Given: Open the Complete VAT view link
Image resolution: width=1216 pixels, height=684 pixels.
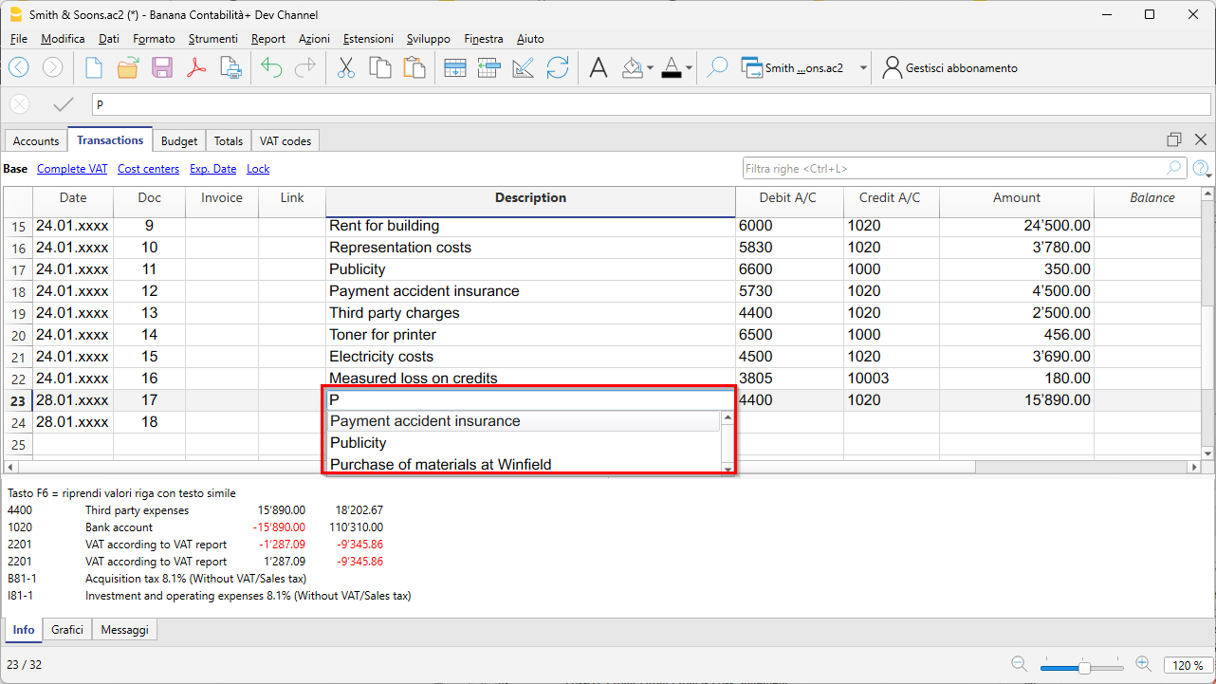Looking at the screenshot, I should [72, 169].
